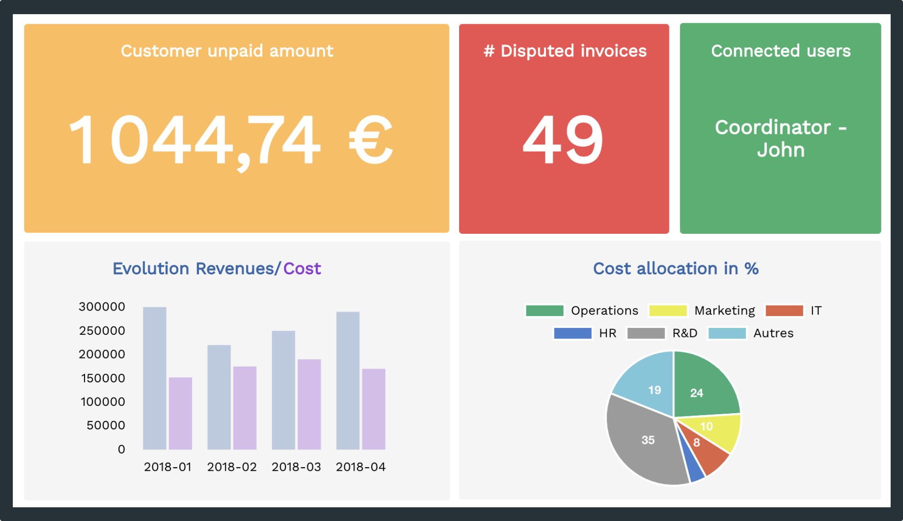This screenshot has width=903, height=521.
Task: Click the 2018-03 axis label
Action: pos(296,467)
